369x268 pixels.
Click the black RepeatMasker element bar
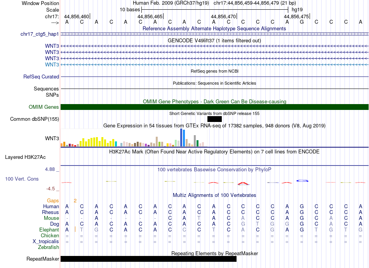[148, 259]
